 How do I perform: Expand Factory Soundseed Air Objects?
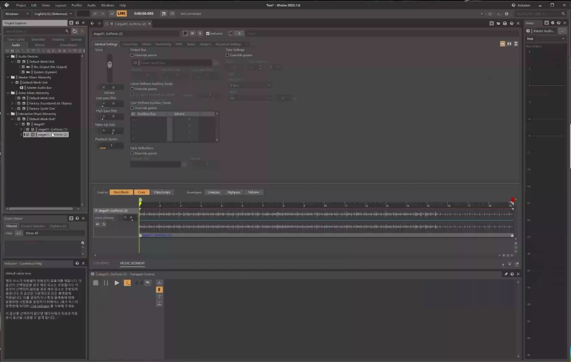pyautogui.click(x=12, y=104)
